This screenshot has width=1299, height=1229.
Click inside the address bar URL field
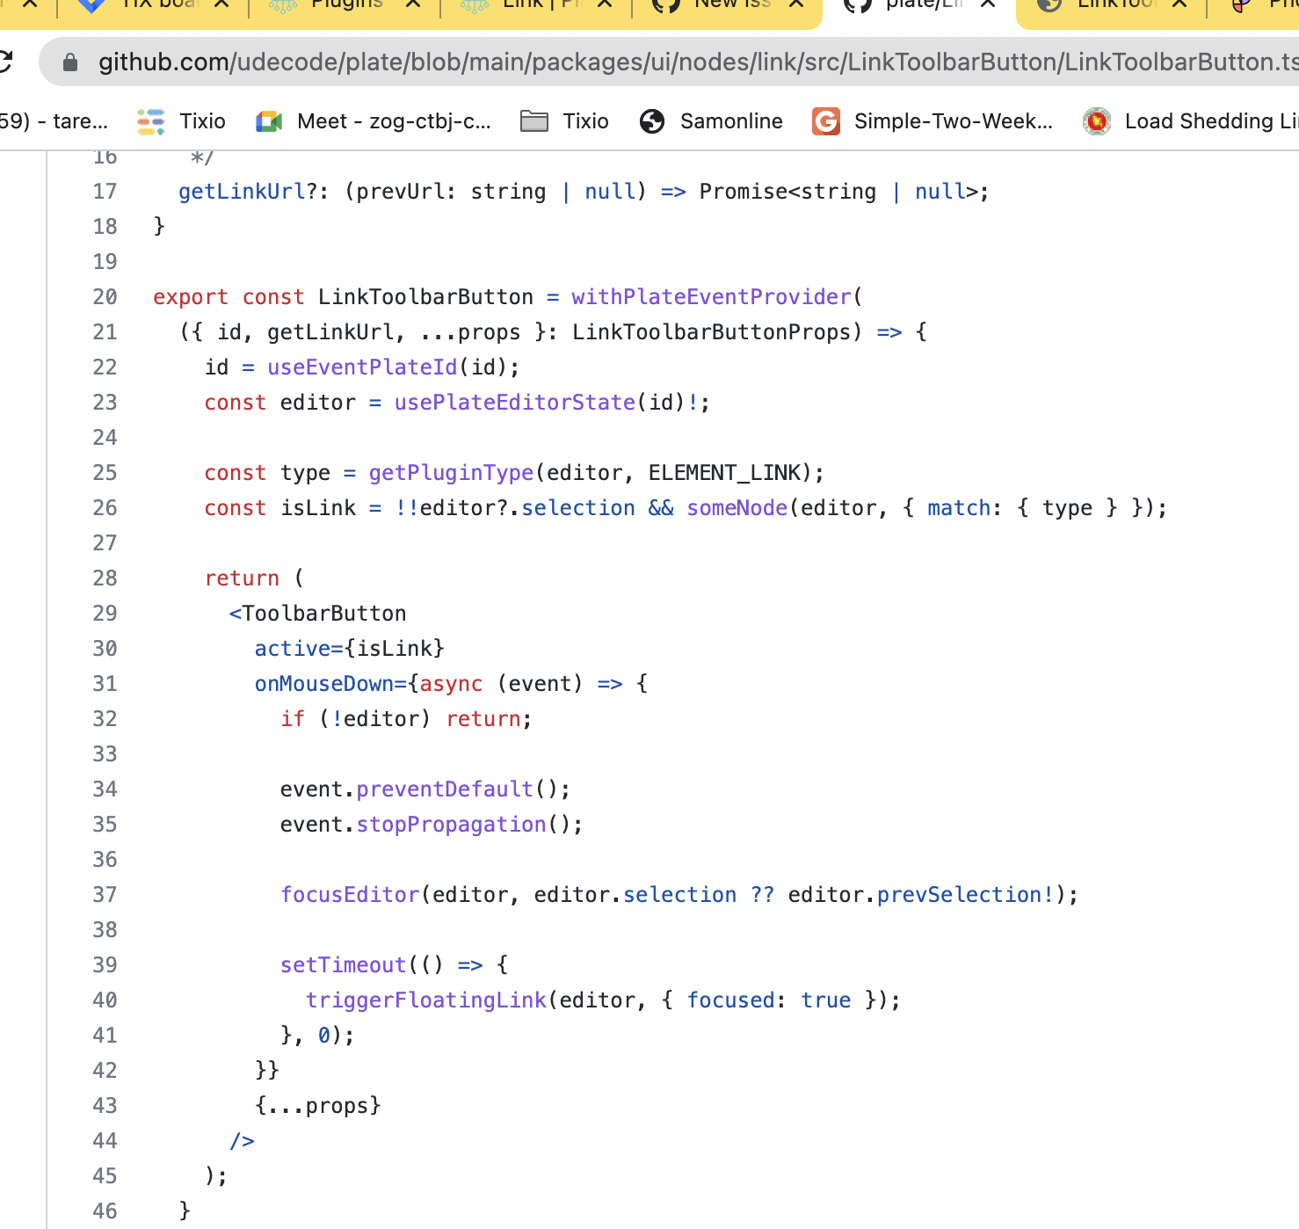[x=615, y=62]
